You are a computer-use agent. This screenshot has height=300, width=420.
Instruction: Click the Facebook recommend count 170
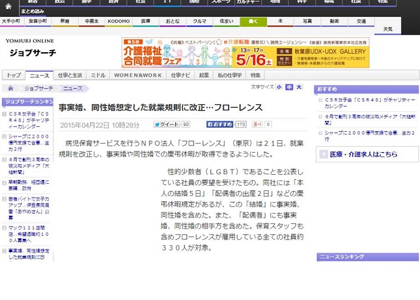[x=241, y=125]
